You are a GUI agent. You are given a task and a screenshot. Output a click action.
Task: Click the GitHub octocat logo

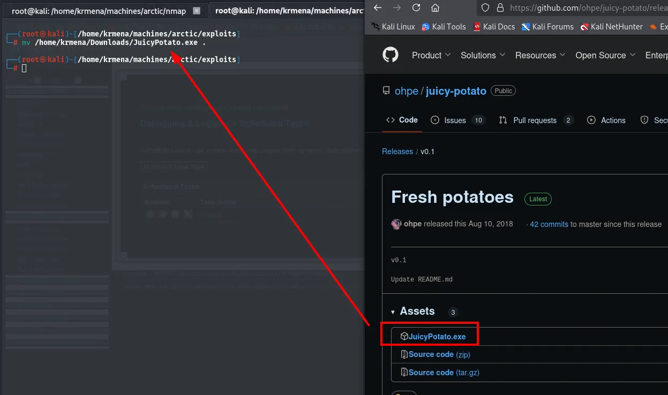tap(391, 55)
